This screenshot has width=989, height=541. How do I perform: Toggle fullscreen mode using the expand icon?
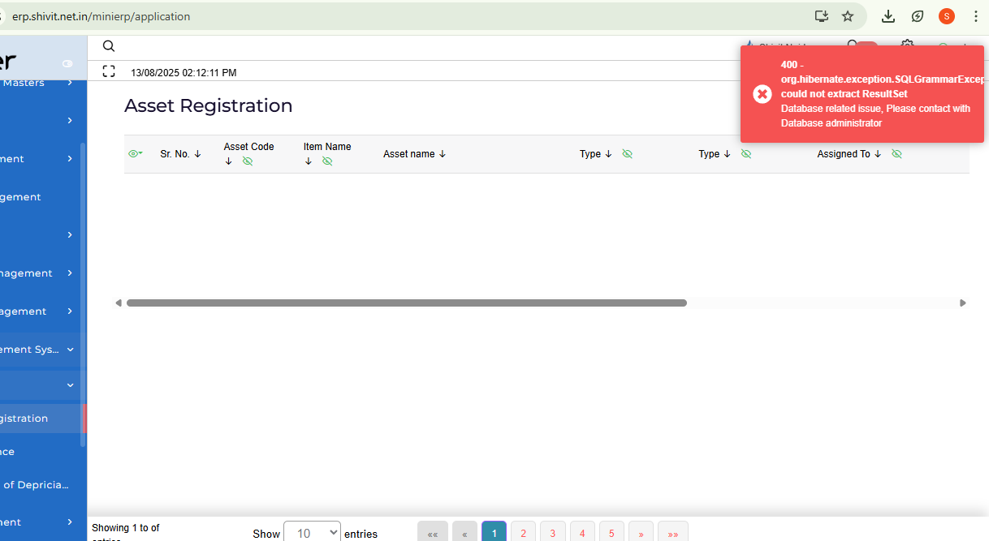coord(109,72)
